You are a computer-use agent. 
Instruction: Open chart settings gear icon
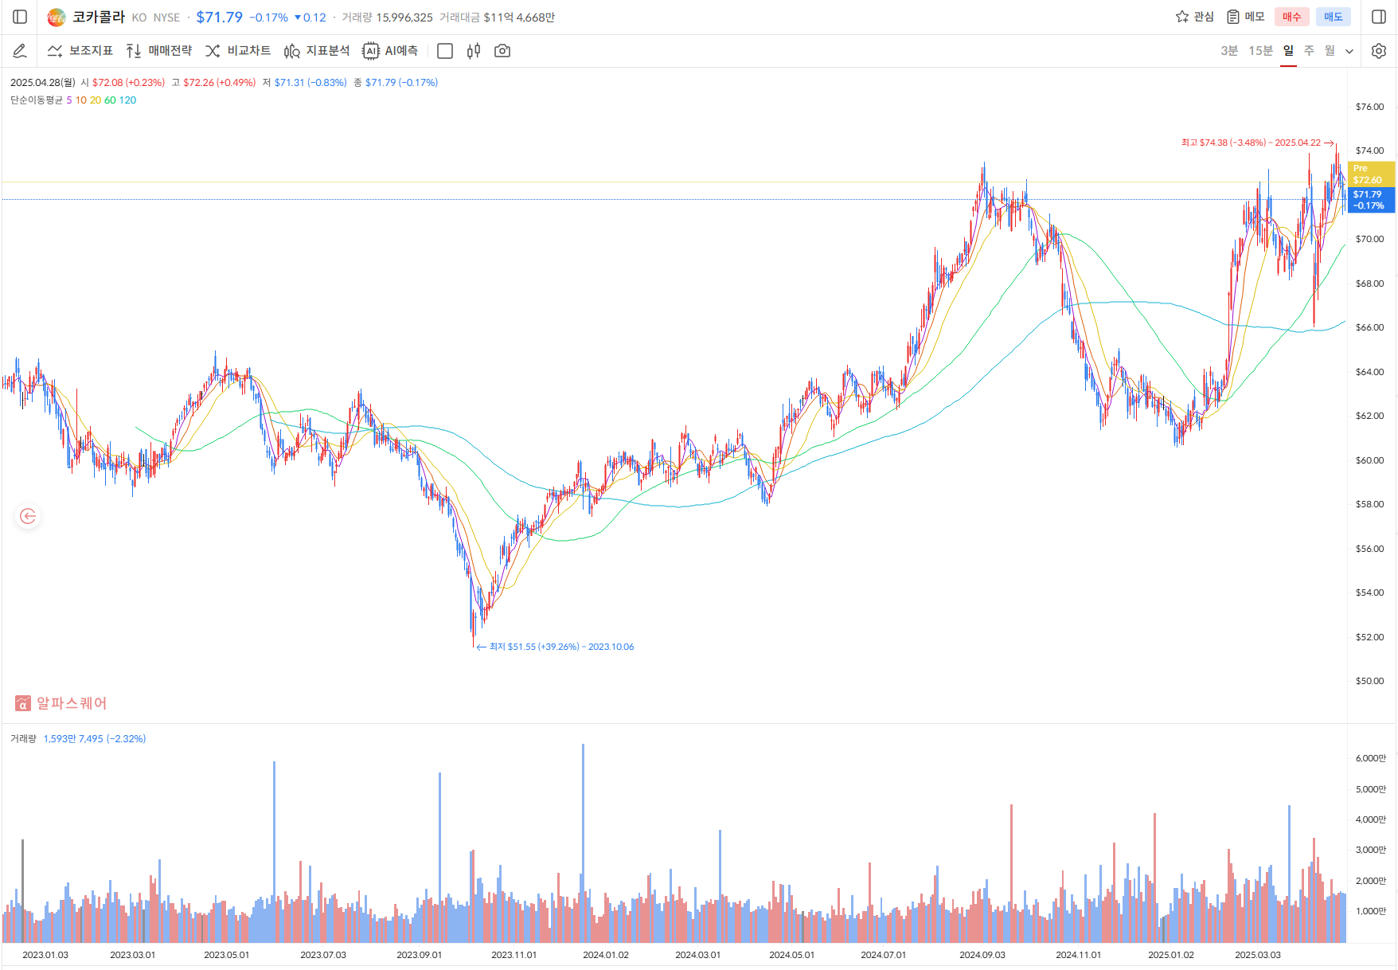pyautogui.click(x=1379, y=51)
